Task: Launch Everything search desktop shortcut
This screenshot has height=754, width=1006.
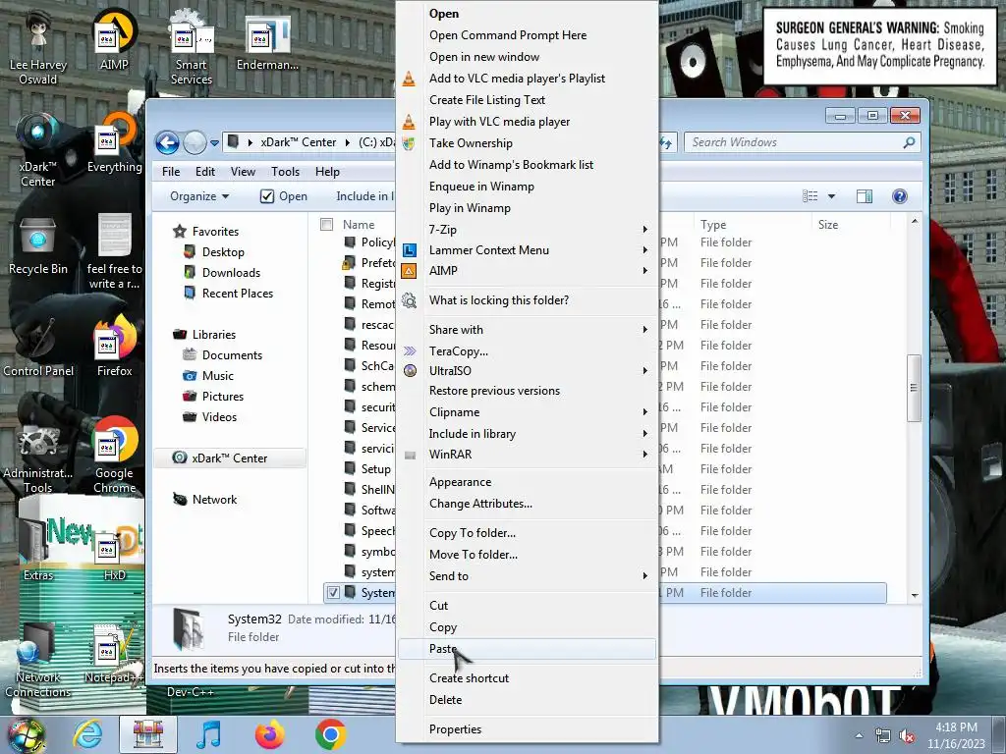Action: pos(115,142)
